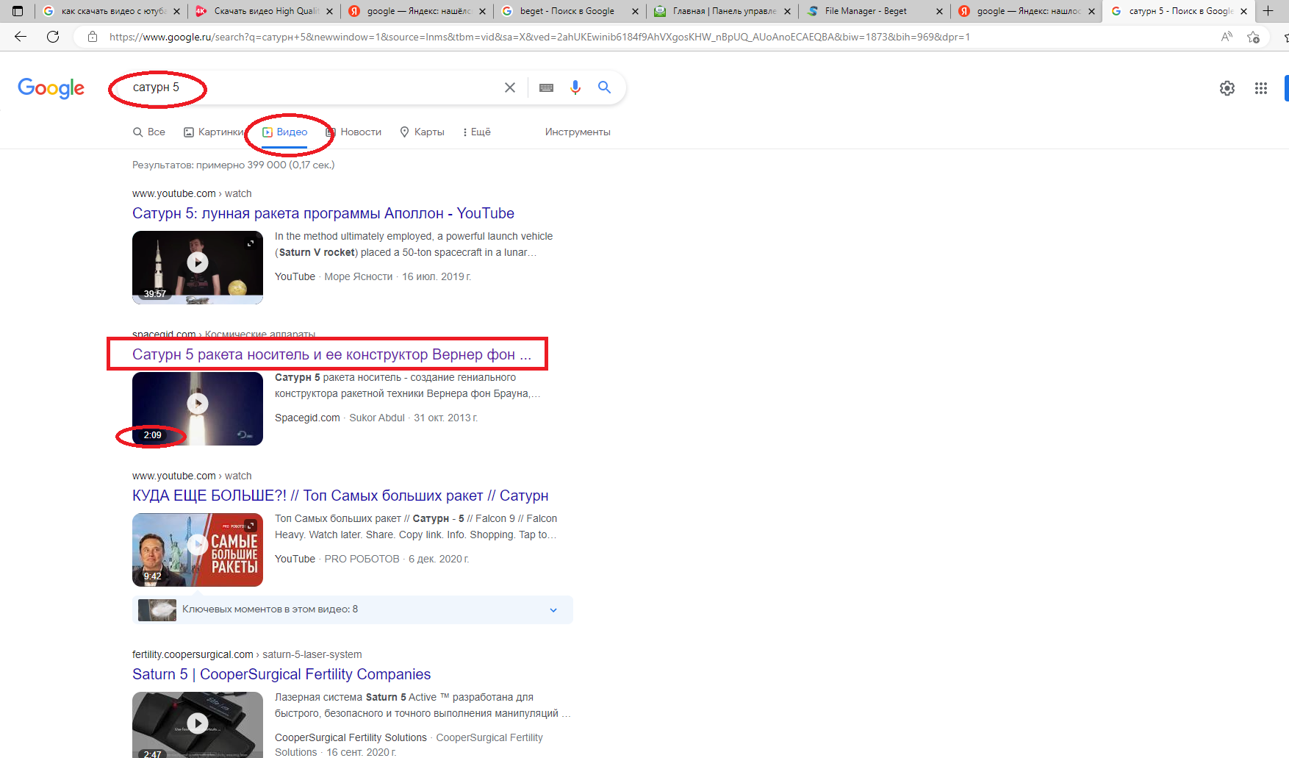Screen dimensions: 1289x758
Task: Select the Видео search filter
Action: coord(285,132)
